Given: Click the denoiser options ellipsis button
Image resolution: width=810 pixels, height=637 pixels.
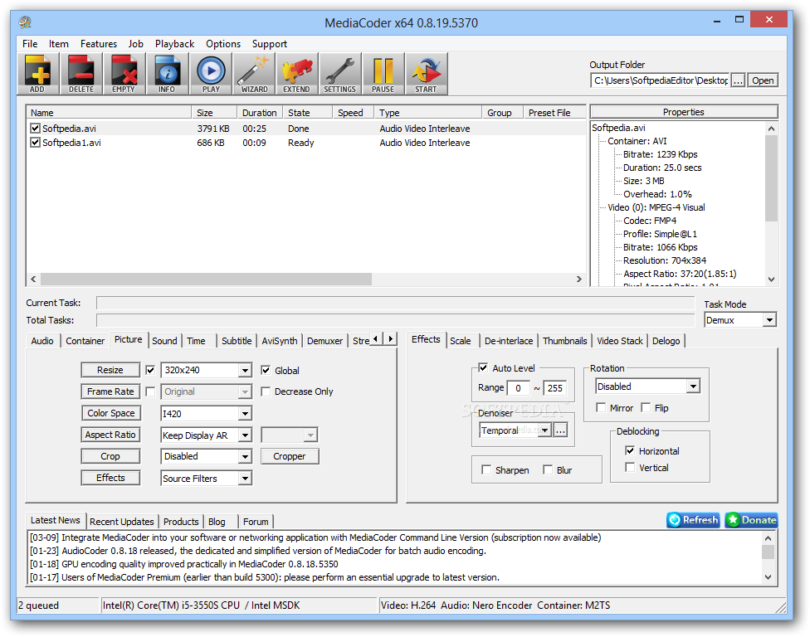Looking at the screenshot, I should pyautogui.click(x=560, y=430).
